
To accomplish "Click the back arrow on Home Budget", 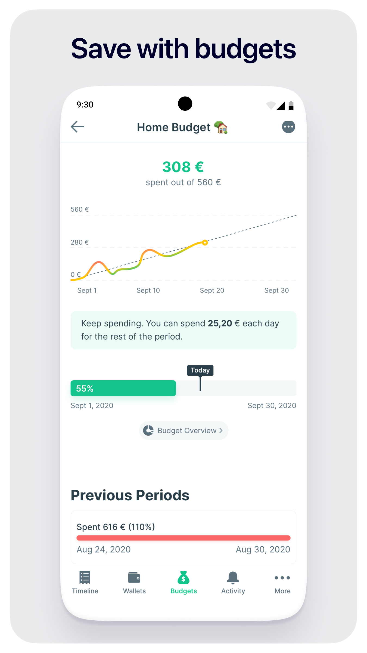I will click(x=77, y=127).
